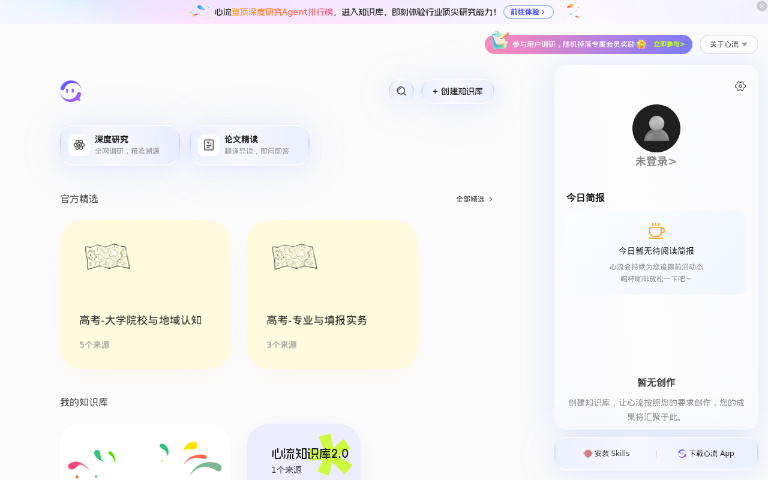Click the 心流 App logo icon
The image size is (768, 480).
(682, 454)
